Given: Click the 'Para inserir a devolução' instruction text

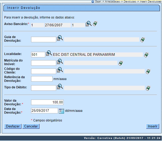Looking at the screenshot, I should click(39, 17).
